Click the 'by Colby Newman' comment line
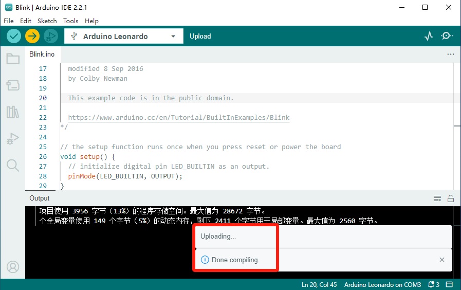The image size is (461, 290). 98,79
